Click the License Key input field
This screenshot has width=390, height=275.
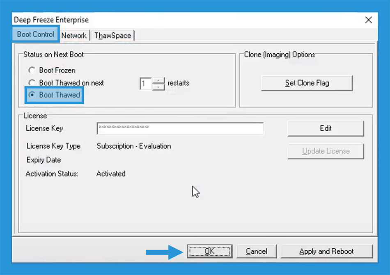click(180, 128)
